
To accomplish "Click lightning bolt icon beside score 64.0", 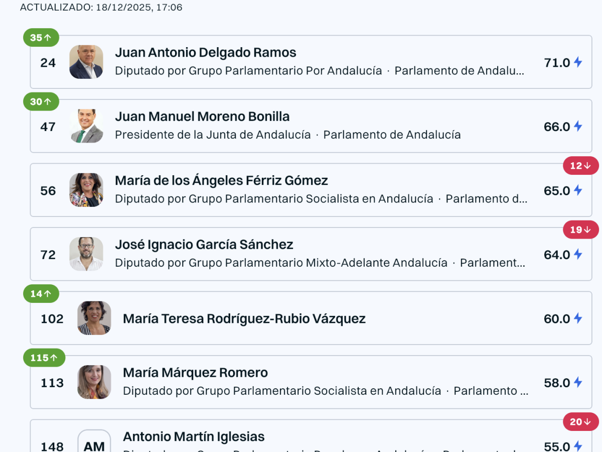I will (578, 254).
